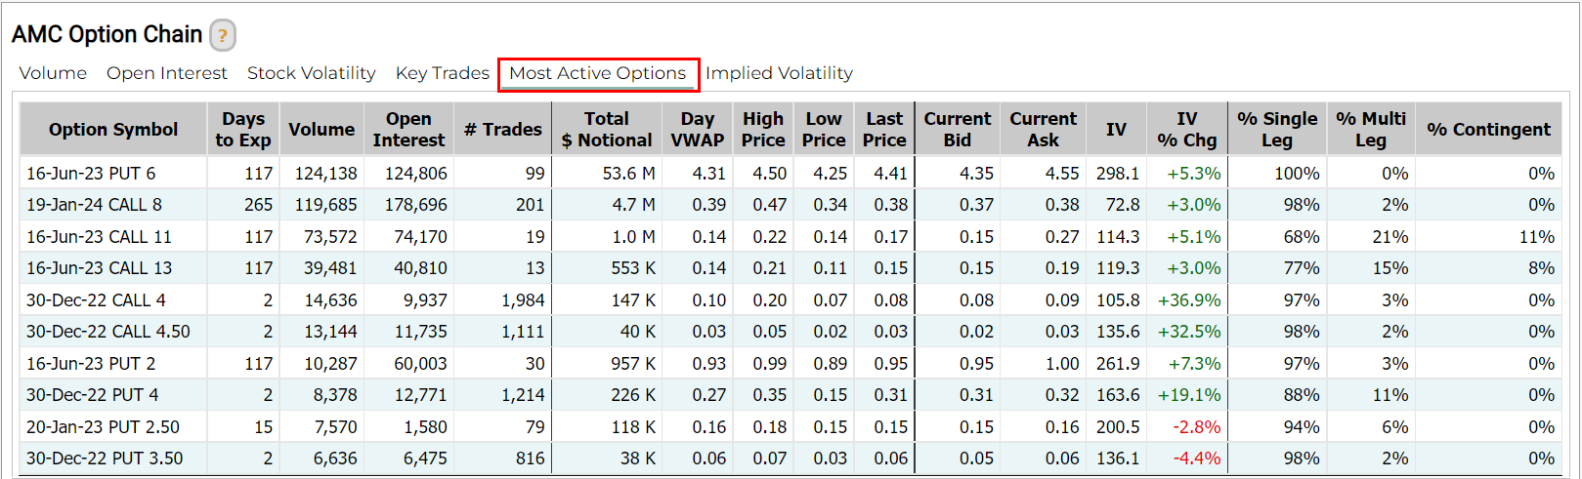Open the 19-Jan-24 CALL 8 option row
This screenshot has height=479, width=1582.
(94, 205)
